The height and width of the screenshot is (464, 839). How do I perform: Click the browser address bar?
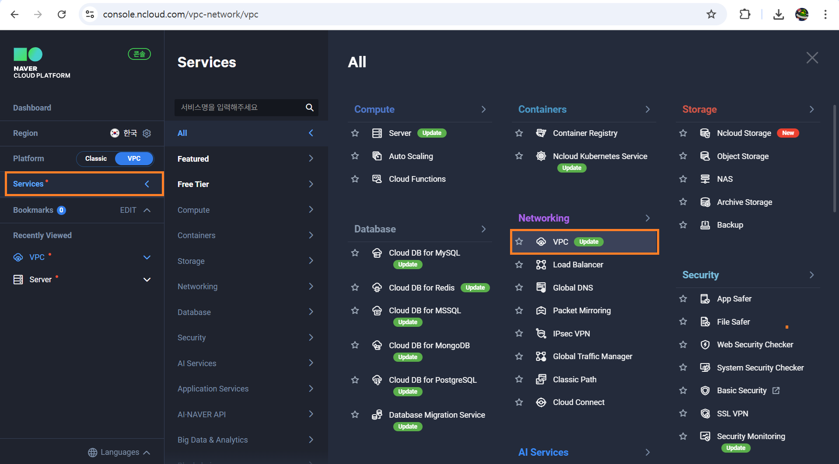(x=402, y=14)
